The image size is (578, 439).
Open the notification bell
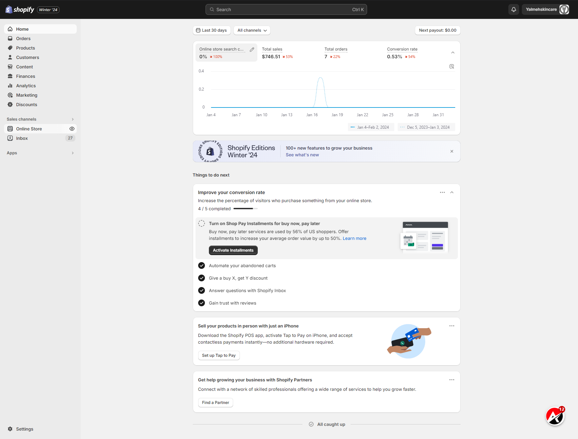tap(513, 9)
